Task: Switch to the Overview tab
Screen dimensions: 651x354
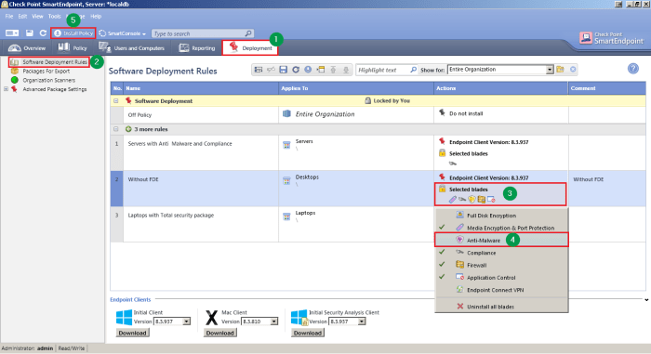Action: click(27, 47)
